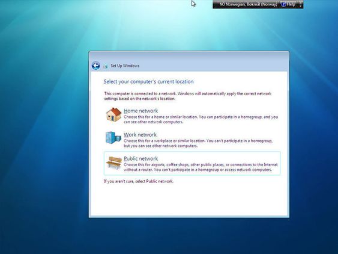Image resolution: width=338 pixels, height=254 pixels.
Task: Click the house icon for Home network
Action: (x=114, y=114)
